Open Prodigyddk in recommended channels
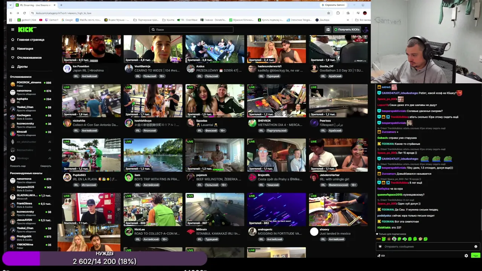Screen dimensions: 482x271 (31, 238)
